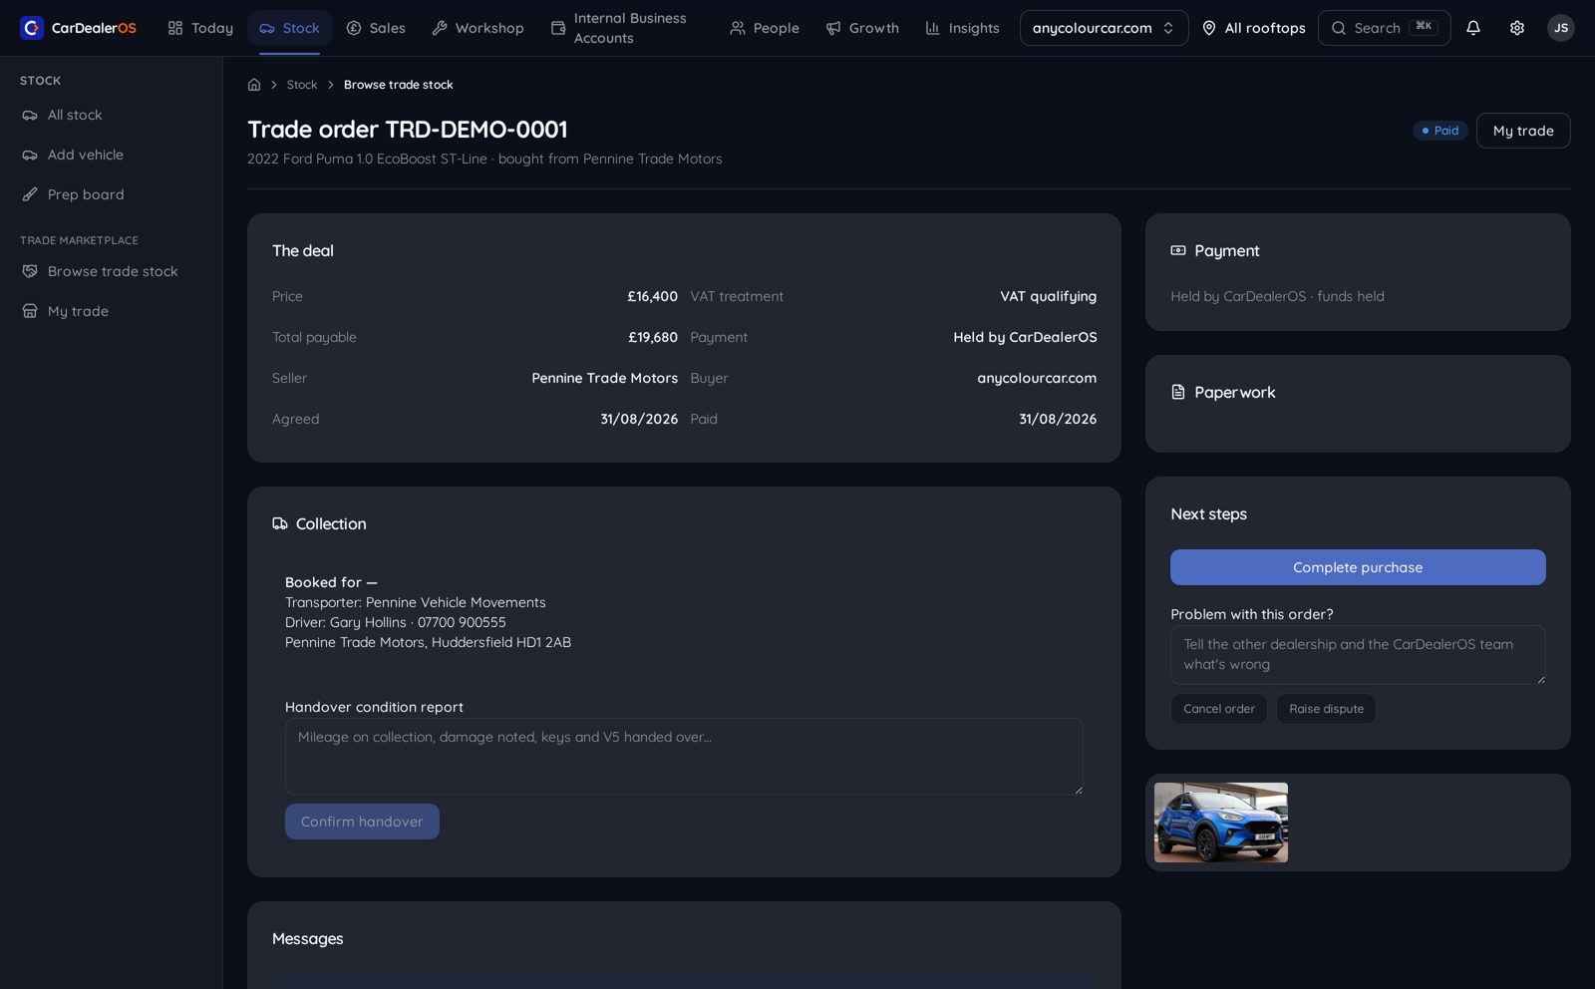Screen dimensions: 1595x989
Task: Open the JS user avatar menu
Action: 1561,28
